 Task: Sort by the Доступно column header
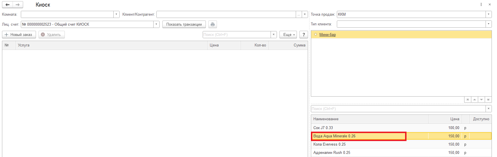pyautogui.click(x=481, y=119)
